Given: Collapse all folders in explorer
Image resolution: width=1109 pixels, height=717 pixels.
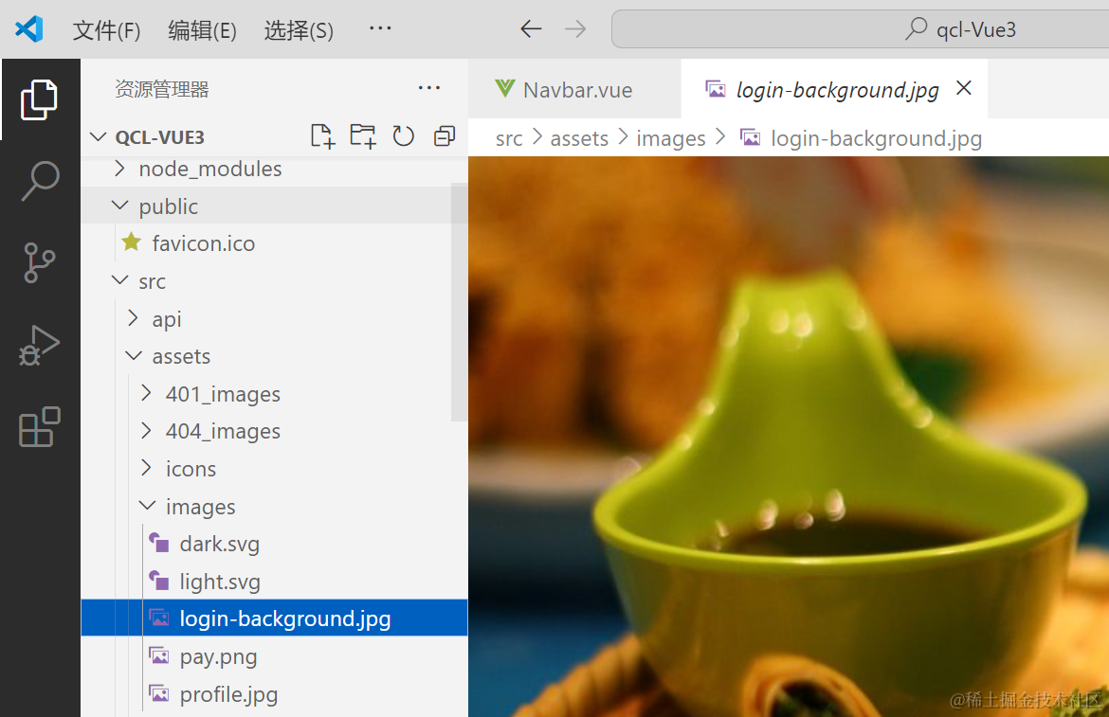Looking at the screenshot, I should (x=444, y=136).
